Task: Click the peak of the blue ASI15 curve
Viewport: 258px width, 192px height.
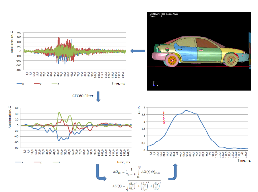Action: [186, 110]
